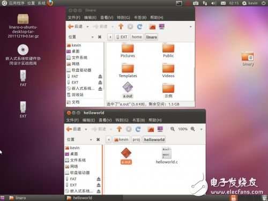Open Videos folder in linaro window

tap(168, 70)
